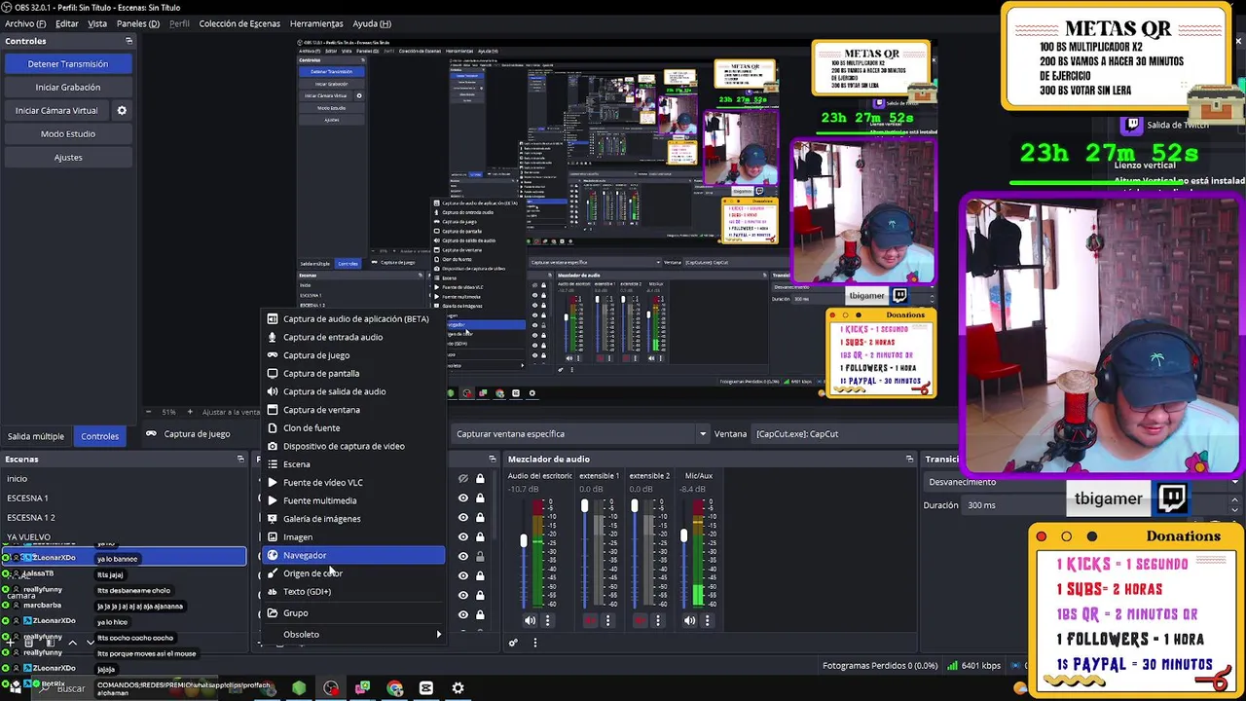Screen dimensions: 1246x701
Task: Select the ESCESNA 1 scene
Action: pyautogui.click(x=123, y=498)
